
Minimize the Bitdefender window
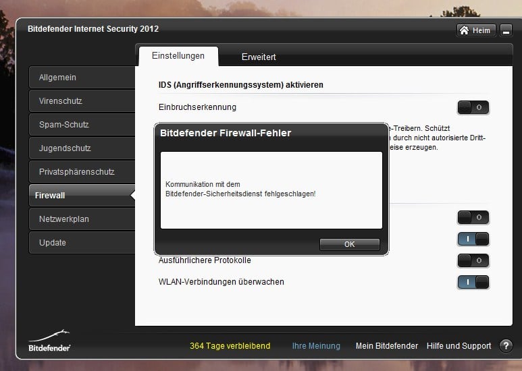tap(506, 30)
